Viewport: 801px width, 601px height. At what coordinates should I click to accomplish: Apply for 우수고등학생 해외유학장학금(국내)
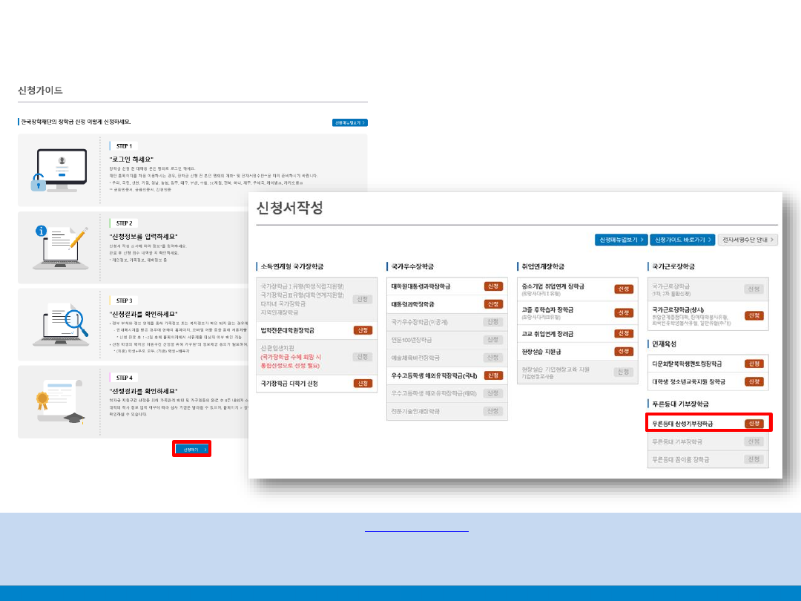[x=493, y=375]
